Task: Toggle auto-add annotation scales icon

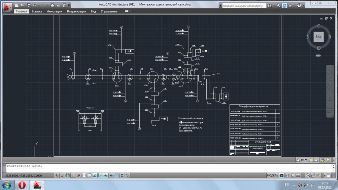Action: click(316, 160)
